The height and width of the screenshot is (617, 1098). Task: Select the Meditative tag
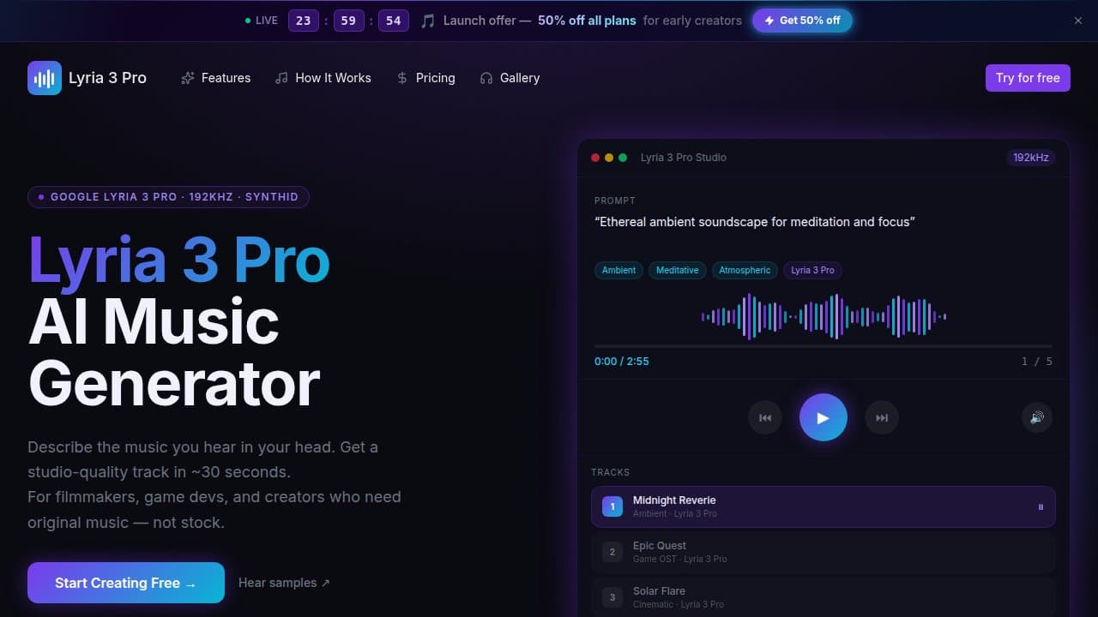678,270
